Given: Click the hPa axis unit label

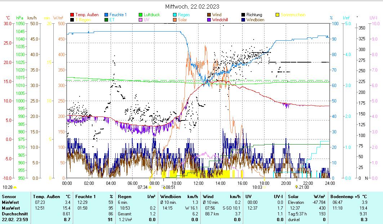Looking at the screenshot, I should [19, 18].
